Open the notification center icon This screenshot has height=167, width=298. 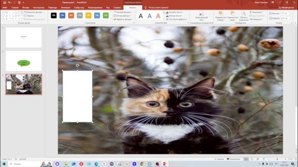pyautogui.click(x=293, y=164)
